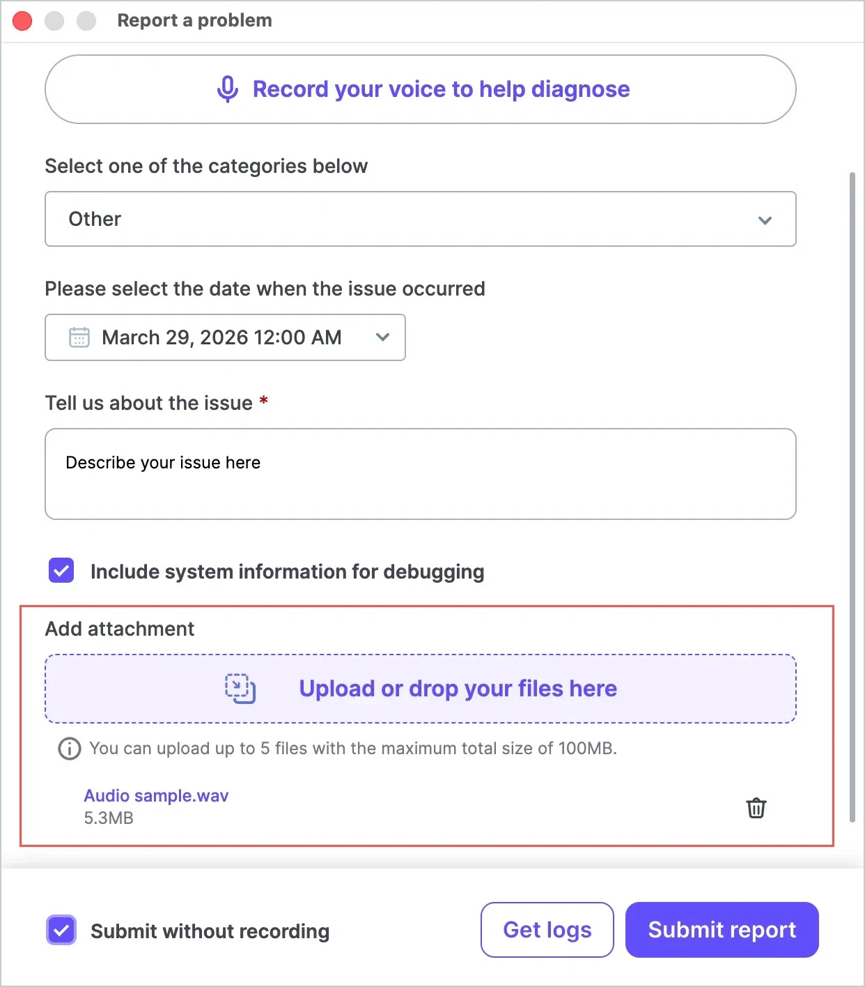
Task: Click the gray zoom window button
Action: pos(86,21)
